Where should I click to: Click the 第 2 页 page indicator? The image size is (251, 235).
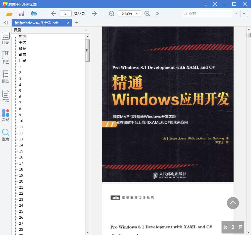tap(233, 227)
